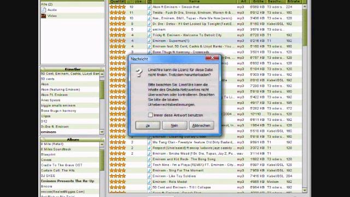The image size is (350, 197).
Task: Click audio file icon of Tech Nine row
Action: pos(149,165)
